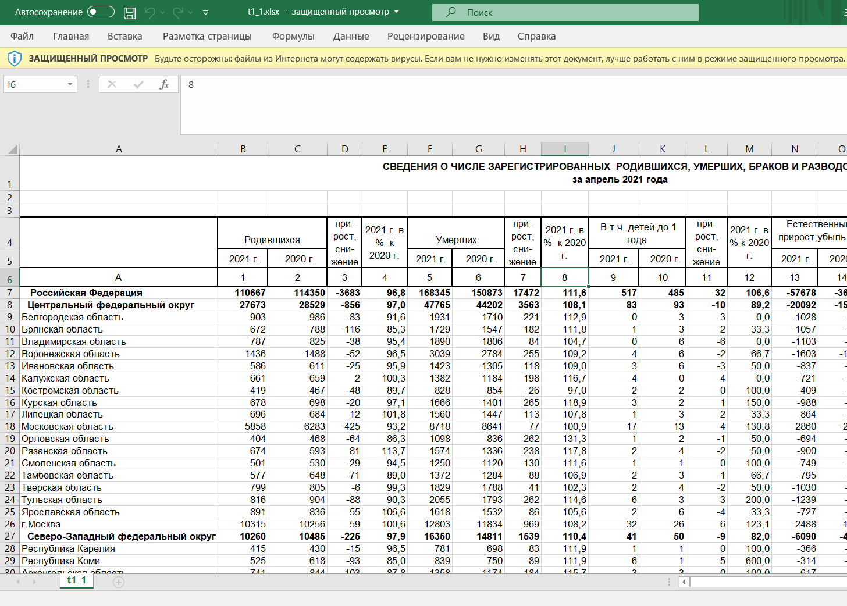Click the Московская область cell

pyautogui.click(x=119, y=426)
